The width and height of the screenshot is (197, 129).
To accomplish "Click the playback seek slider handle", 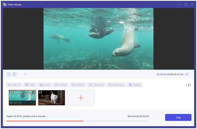I will click(25, 74).
